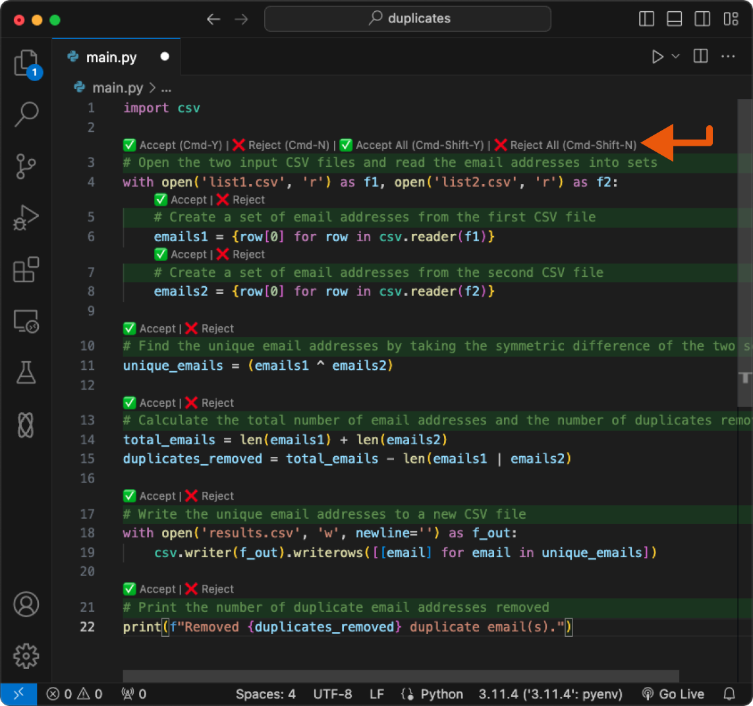Image resolution: width=753 pixels, height=706 pixels.
Task: Click the horizontal scrollbar below the editor
Action: pyautogui.click(x=401, y=676)
